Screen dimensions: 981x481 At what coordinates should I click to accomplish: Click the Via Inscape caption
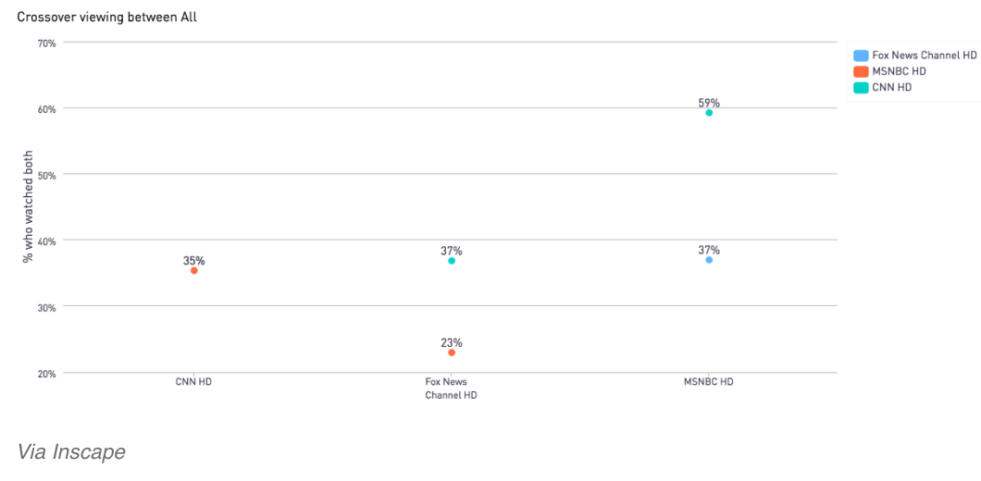pos(70,451)
